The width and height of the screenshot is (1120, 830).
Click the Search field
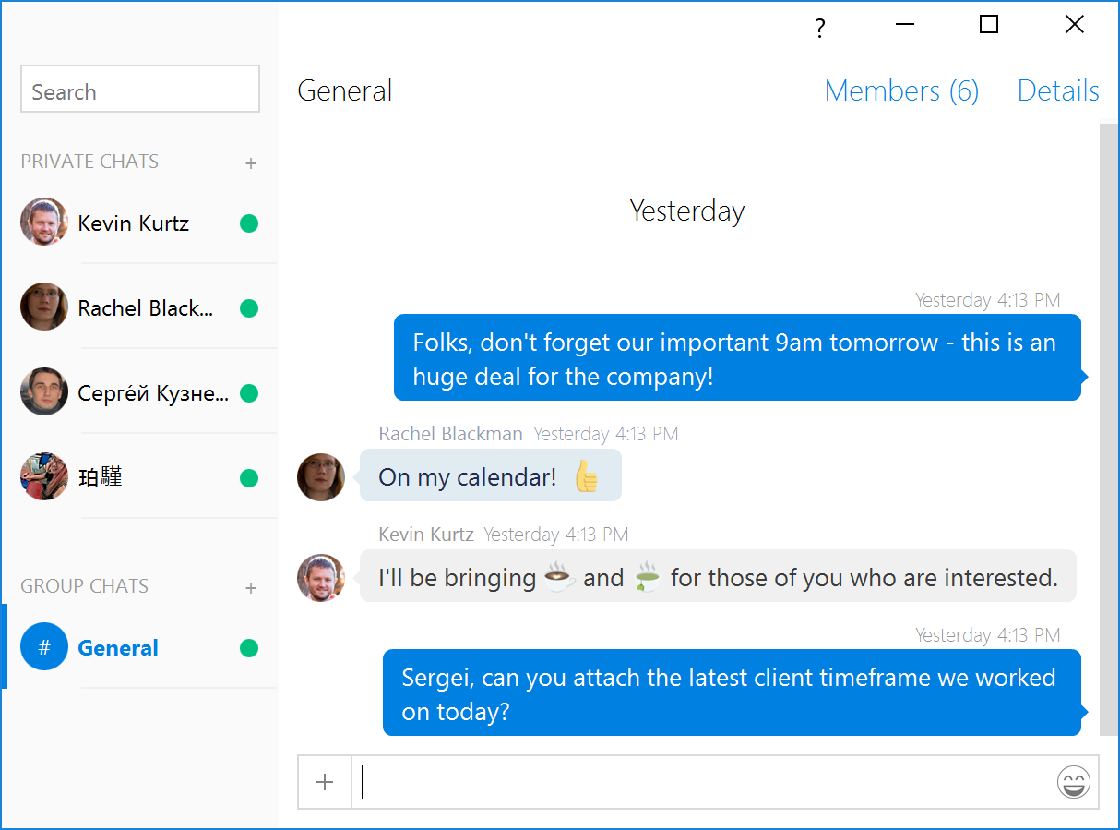pyautogui.click(x=140, y=90)
